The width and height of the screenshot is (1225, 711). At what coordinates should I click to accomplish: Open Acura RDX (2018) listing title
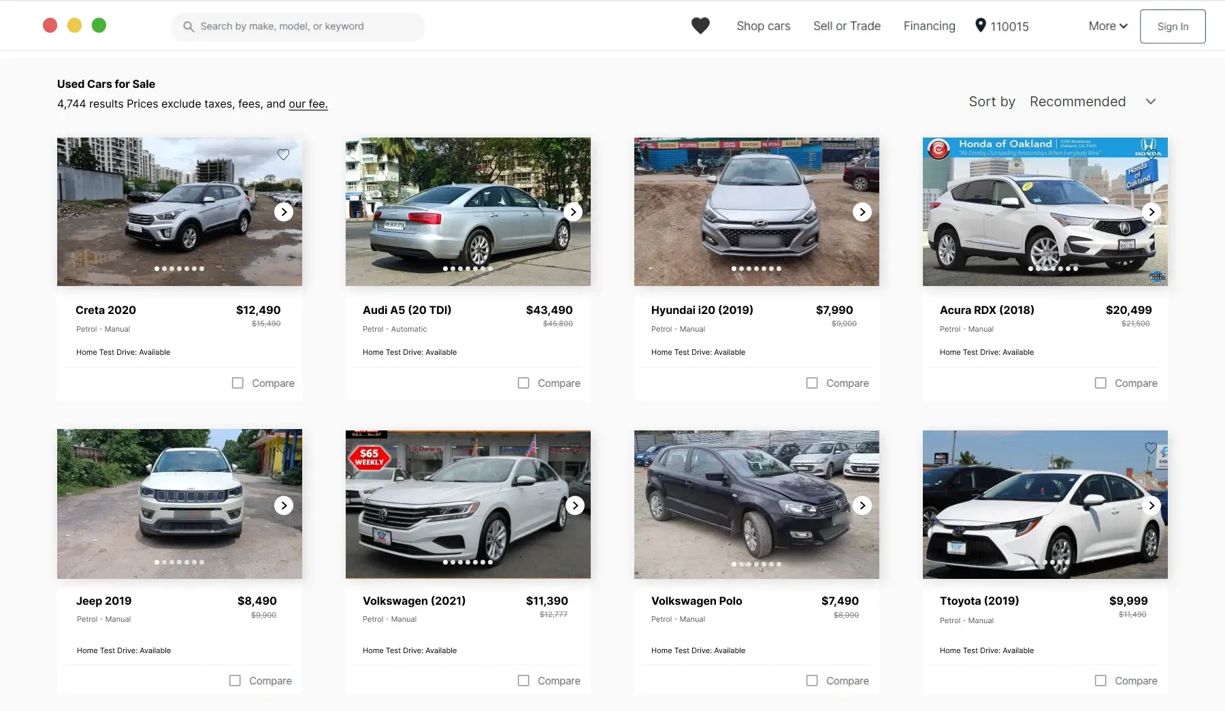987,310
